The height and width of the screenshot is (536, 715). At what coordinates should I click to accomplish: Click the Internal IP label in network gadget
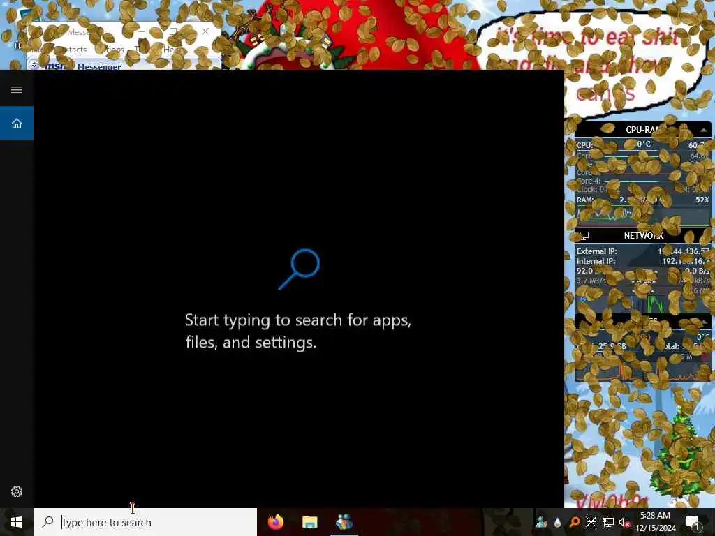point(596,261)
